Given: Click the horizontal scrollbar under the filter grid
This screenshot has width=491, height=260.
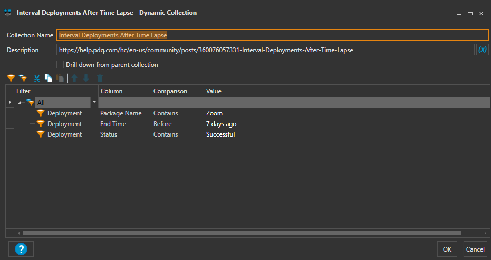Looking at the screenshot, I should tap(242, 233).
